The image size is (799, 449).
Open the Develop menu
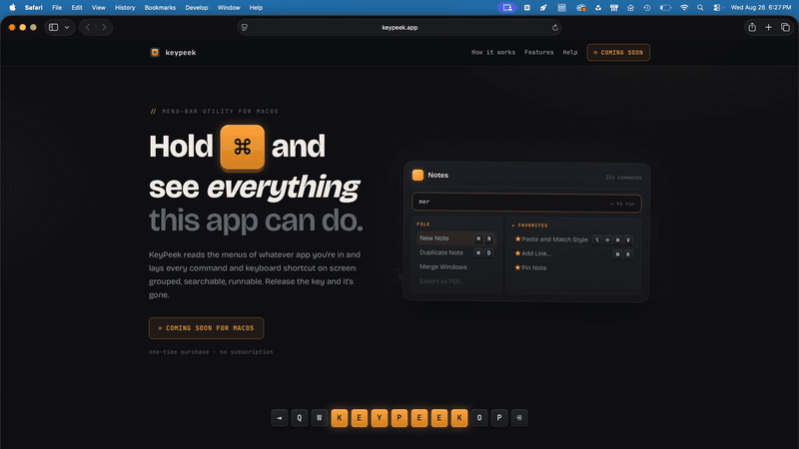click(x=196, y=8)
